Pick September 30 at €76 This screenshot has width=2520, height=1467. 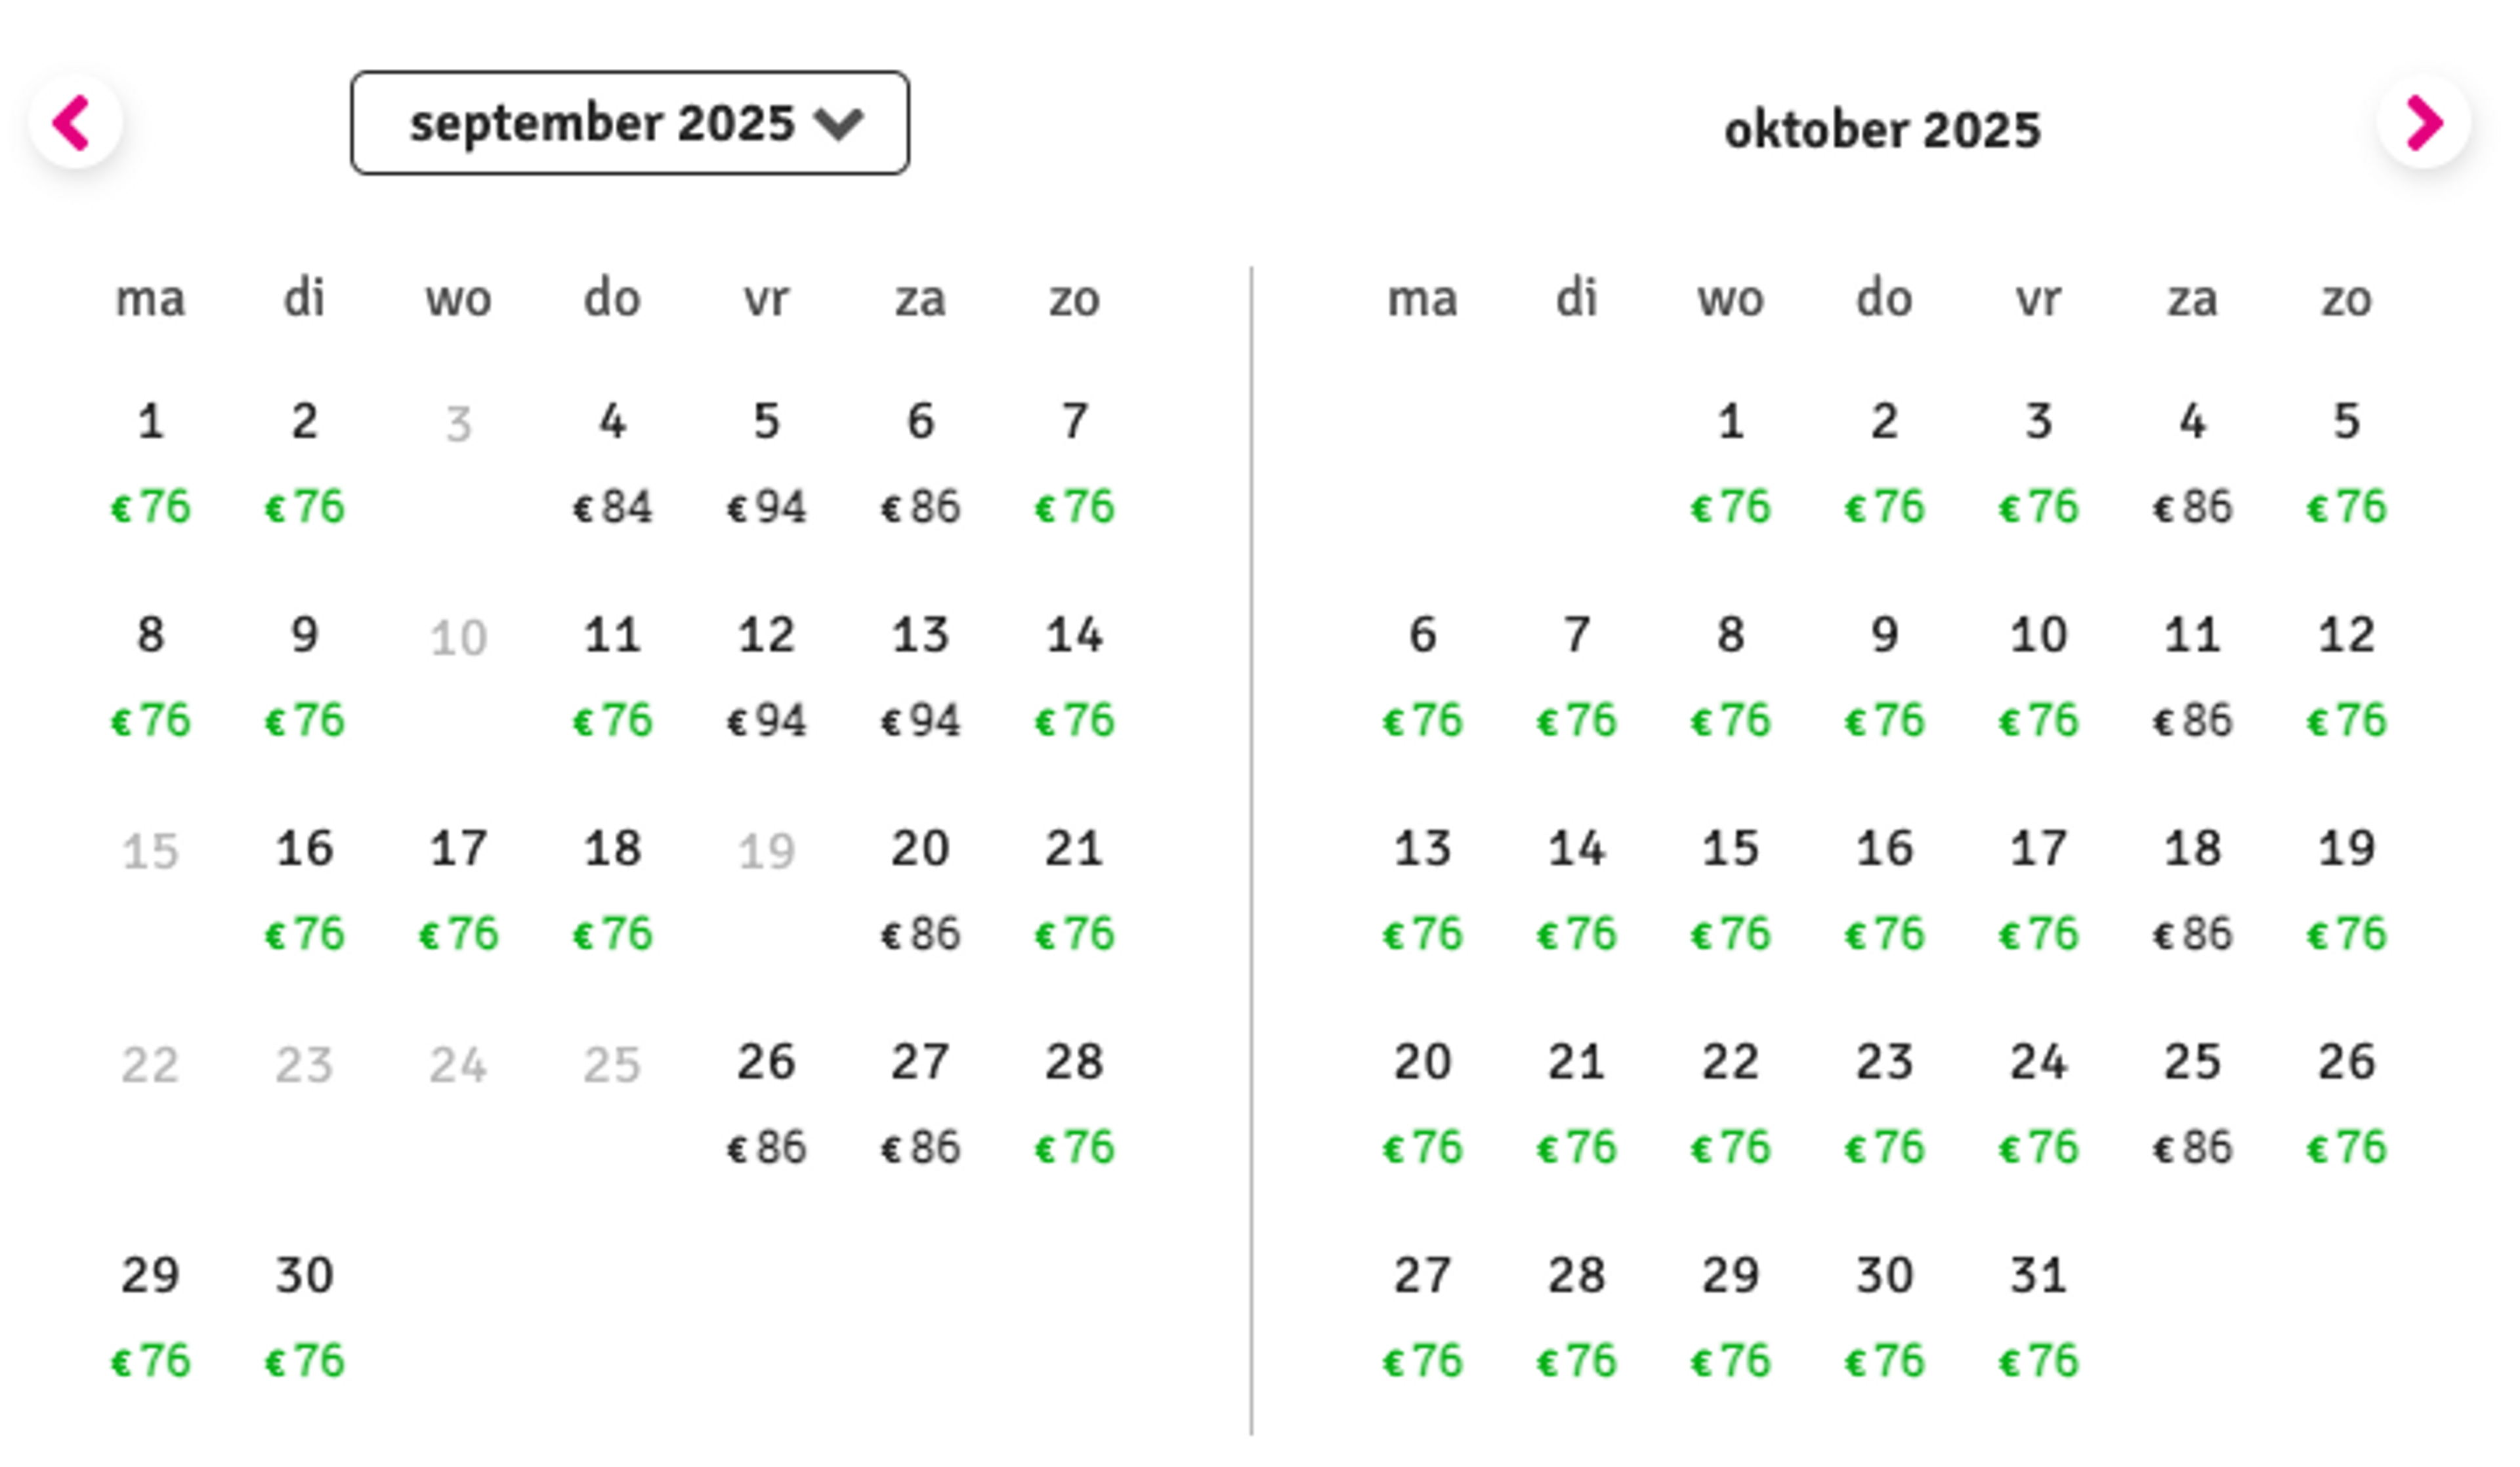coord(305,1318)
